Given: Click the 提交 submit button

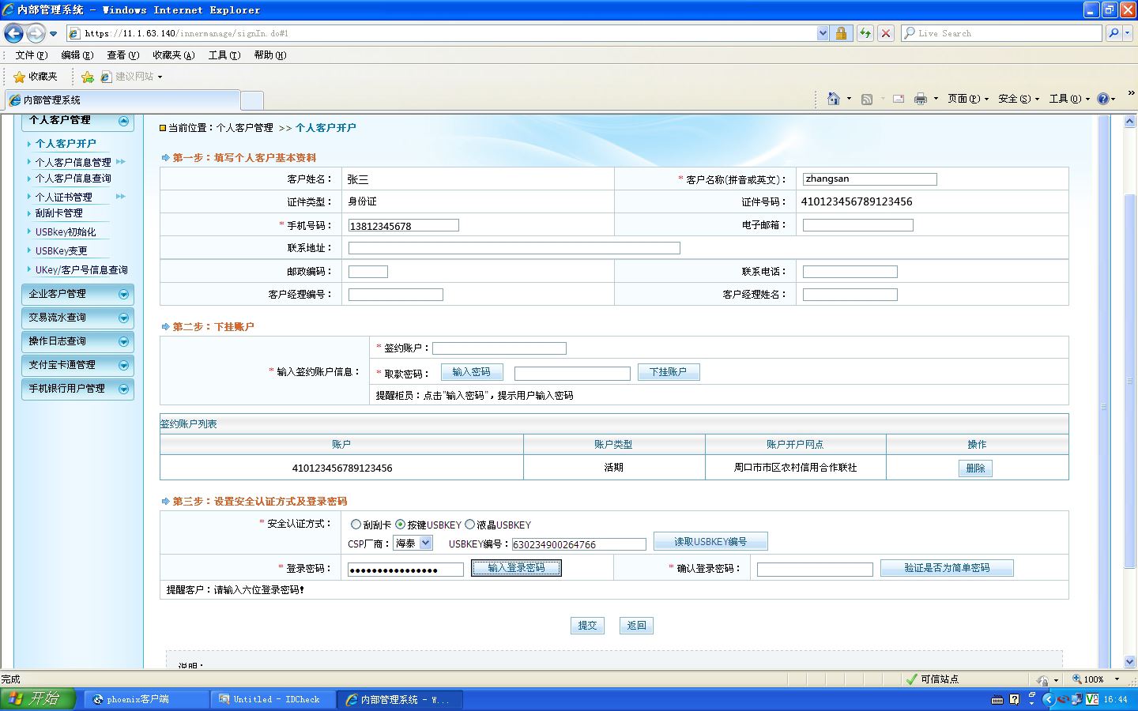Looking at the screenshot, I should point(587,626).
